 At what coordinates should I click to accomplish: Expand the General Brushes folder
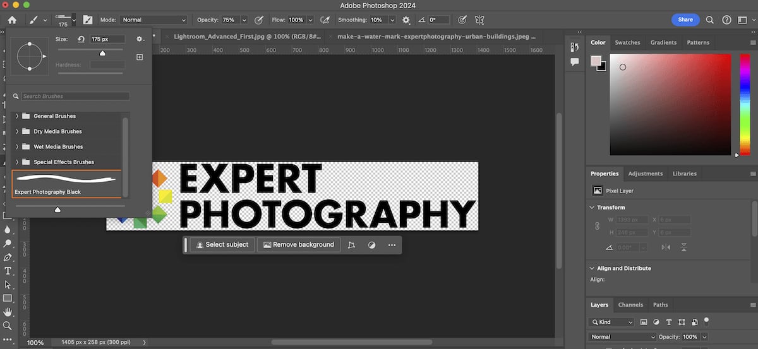tap(17, 116)
